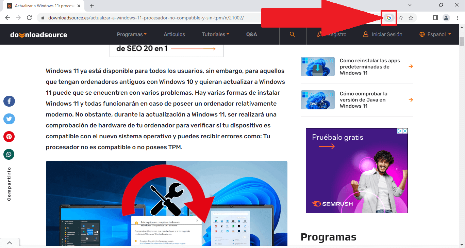This screenshot has height=248, width=465.
Task: Open a new browser tab
Action: (92, 6)
